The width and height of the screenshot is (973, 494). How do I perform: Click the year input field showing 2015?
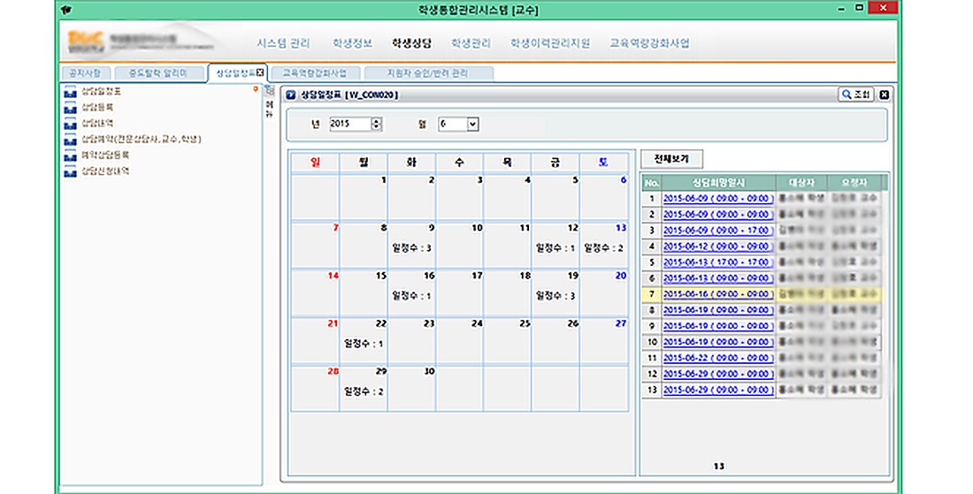coord(350,124)
